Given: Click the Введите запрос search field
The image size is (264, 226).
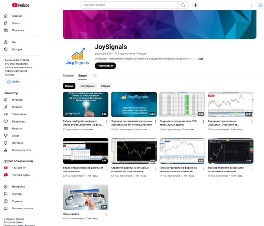Looking at the screenshot, I should click(x=129, y=5).
